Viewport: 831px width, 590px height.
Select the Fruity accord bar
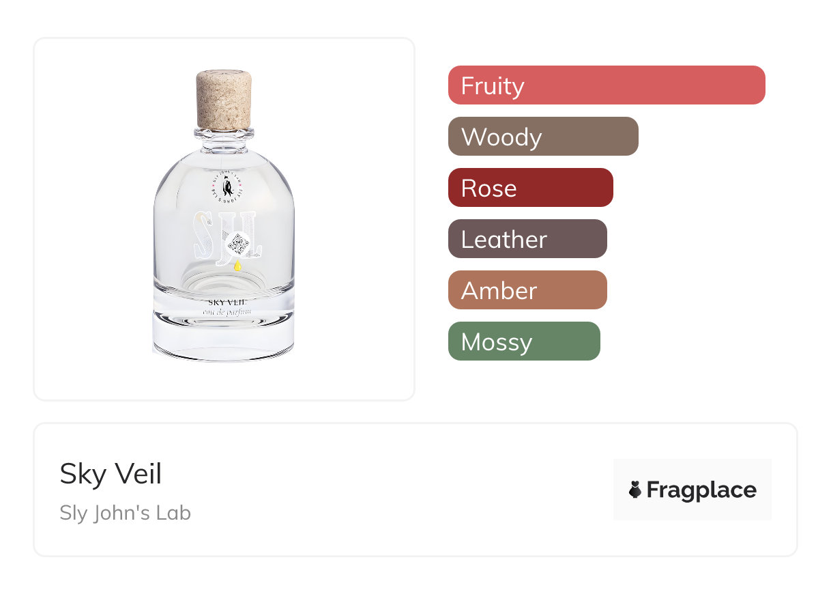(606, 85)
